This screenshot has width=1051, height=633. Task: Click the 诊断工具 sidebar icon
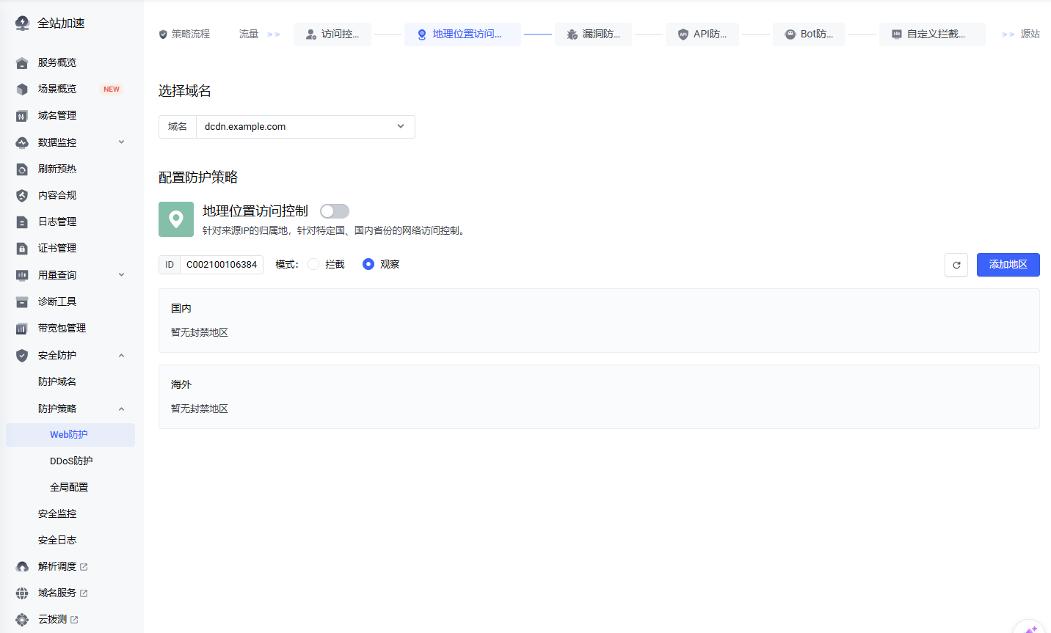tap(22, 302)
